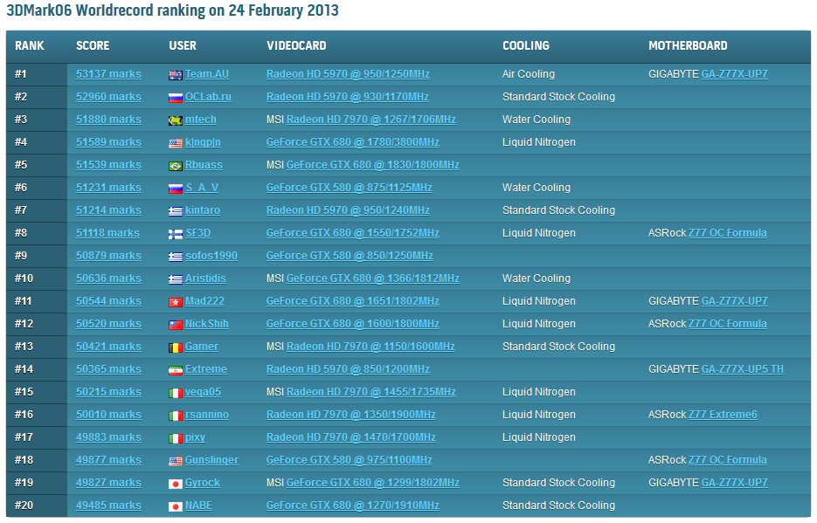This screenshot has width=817, height=523.
Task: Open the GA-Z77X-UP5 TH motherboard link
Action: 743,369
